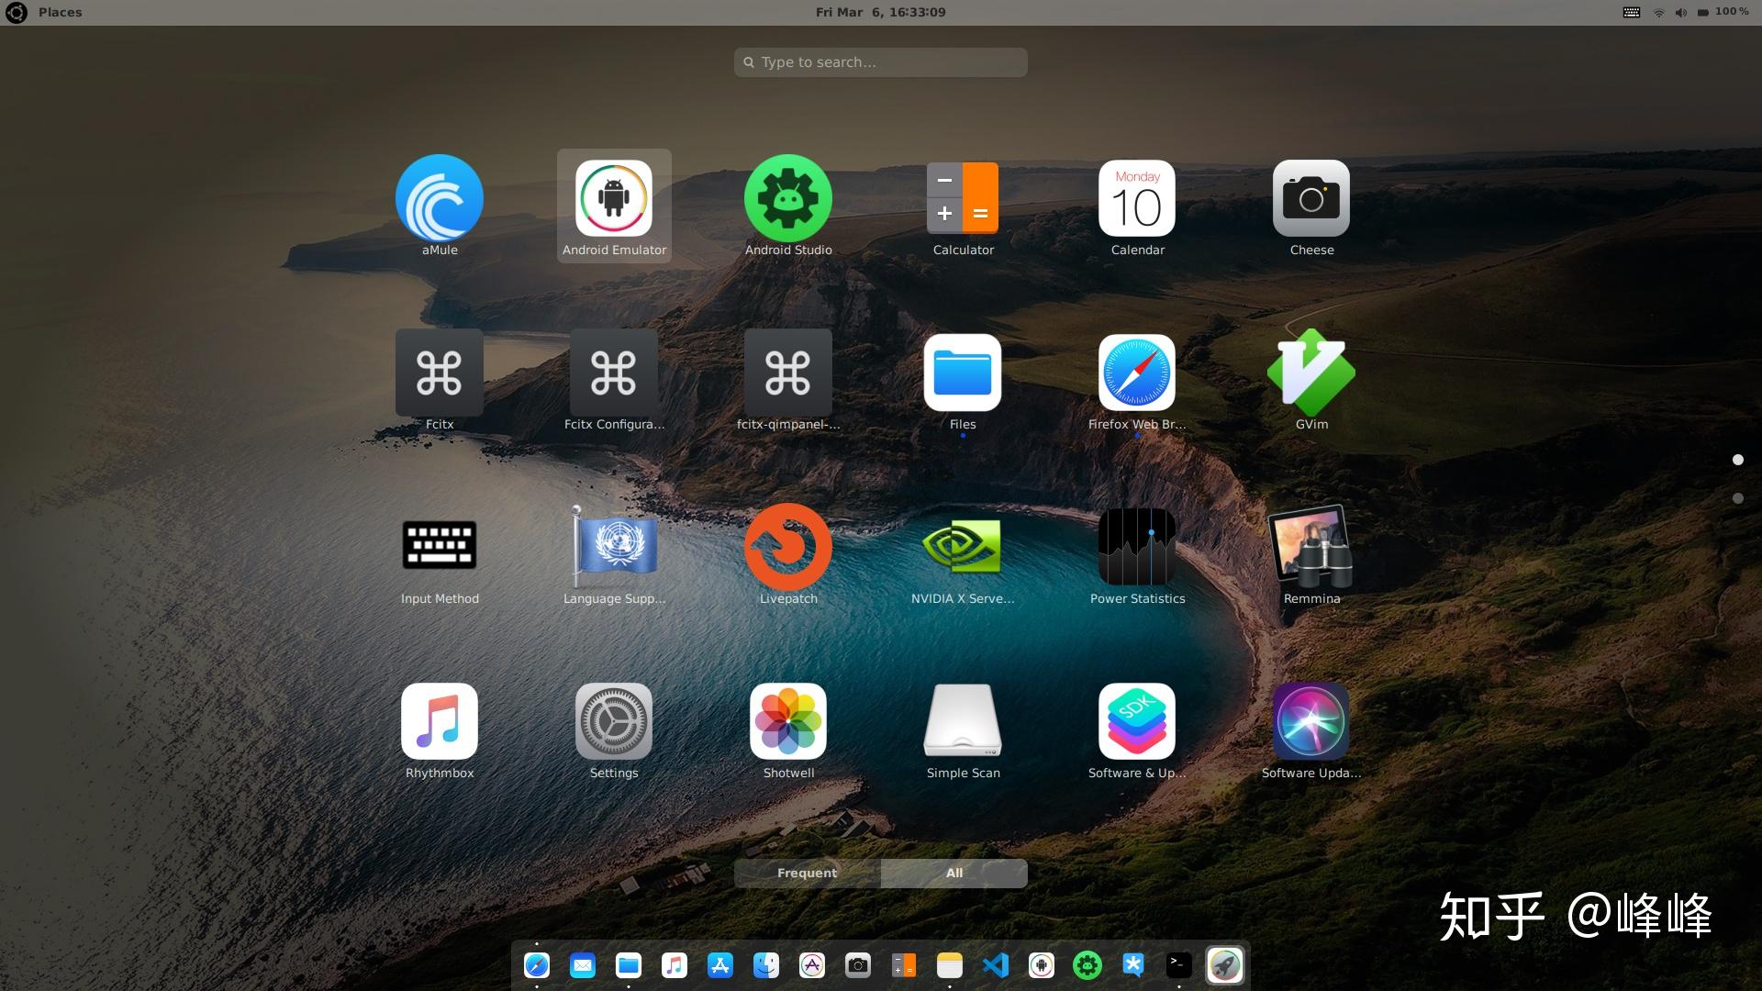Click the clock showing Fri Mar 6
This screenshot has height=991, width=1762.
(x=880, y=12)
